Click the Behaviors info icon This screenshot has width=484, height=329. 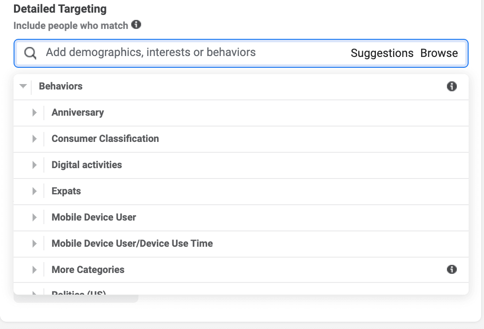pyautogui.click(x=451, y=86)
